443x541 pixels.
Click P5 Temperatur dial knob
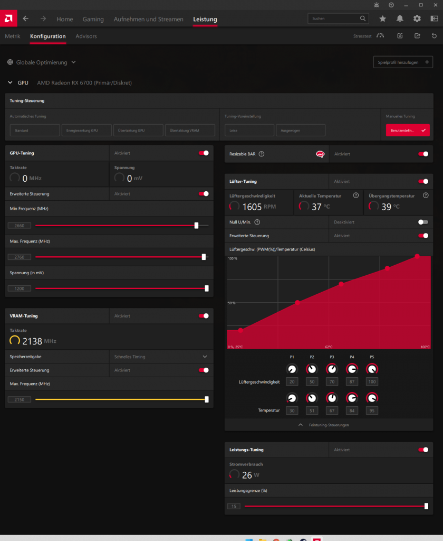(x=372, y=398)
